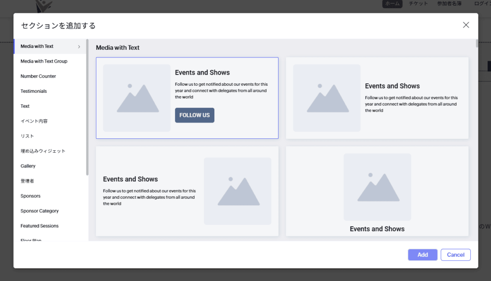Image resolution: width=491 pixels, height=281 pixels.
Task: Click the Add button
Action: tap(422, 255)
